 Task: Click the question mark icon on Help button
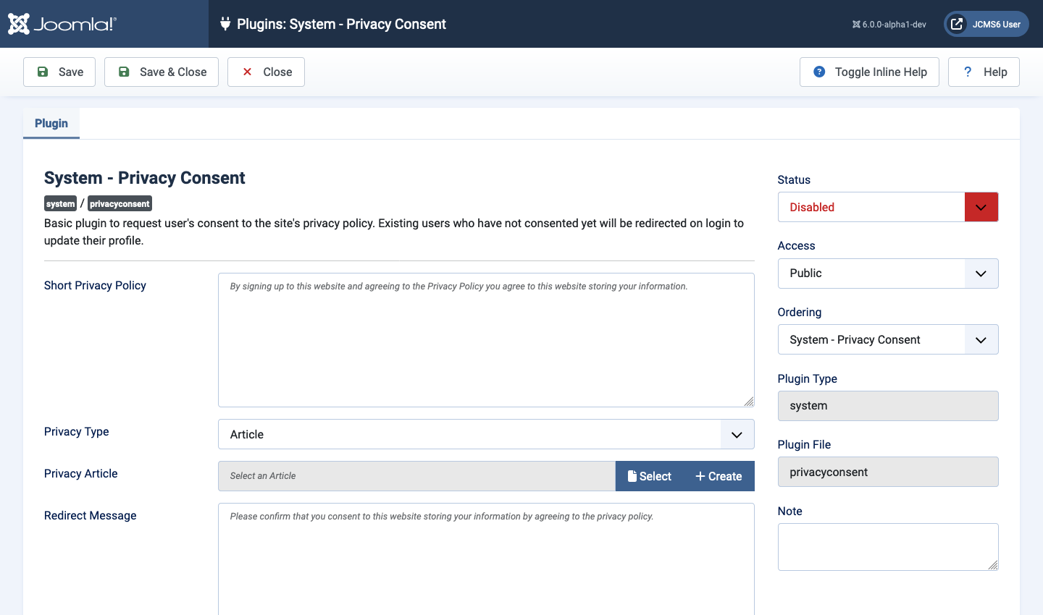968,72
